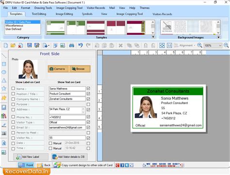Switch to the Image Editing tab
This screenshot has width=230, height=175.
coord(64,14)
